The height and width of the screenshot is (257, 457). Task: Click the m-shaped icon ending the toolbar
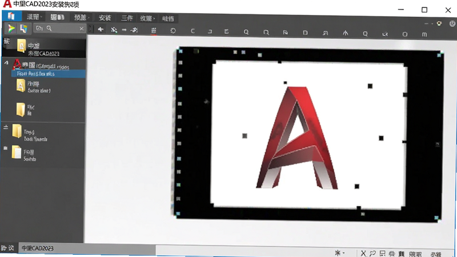click(x=424, y=34)
